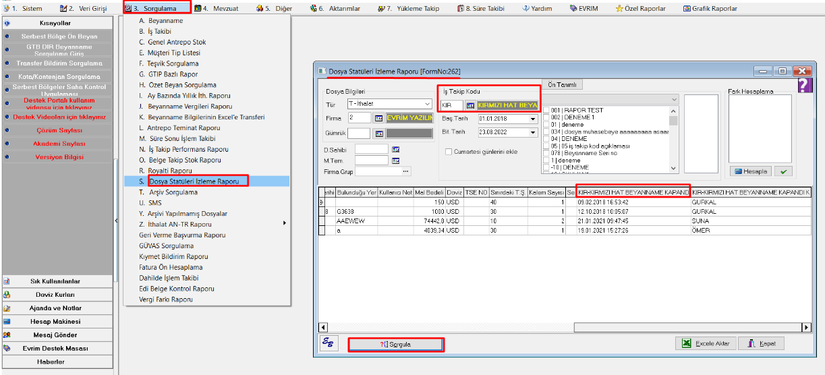Click the Gümrük lookup icon button
The height and width of the screenshot is (375, 825).
point(378,134)
